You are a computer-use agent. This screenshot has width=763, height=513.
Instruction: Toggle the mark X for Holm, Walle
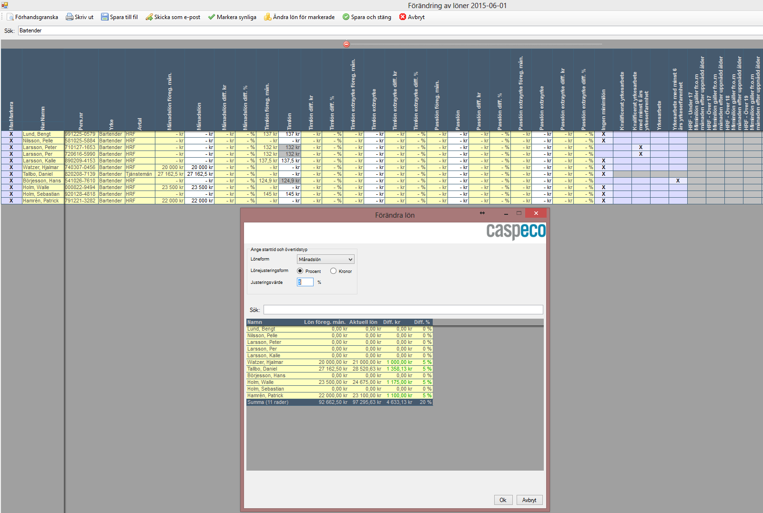coord(11,188)
